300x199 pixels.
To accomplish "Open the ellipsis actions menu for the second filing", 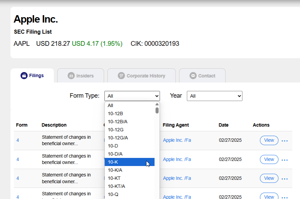I will (285, 160).
